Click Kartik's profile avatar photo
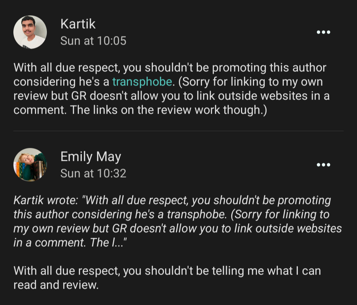357x305 pixels. click(30, 32)
